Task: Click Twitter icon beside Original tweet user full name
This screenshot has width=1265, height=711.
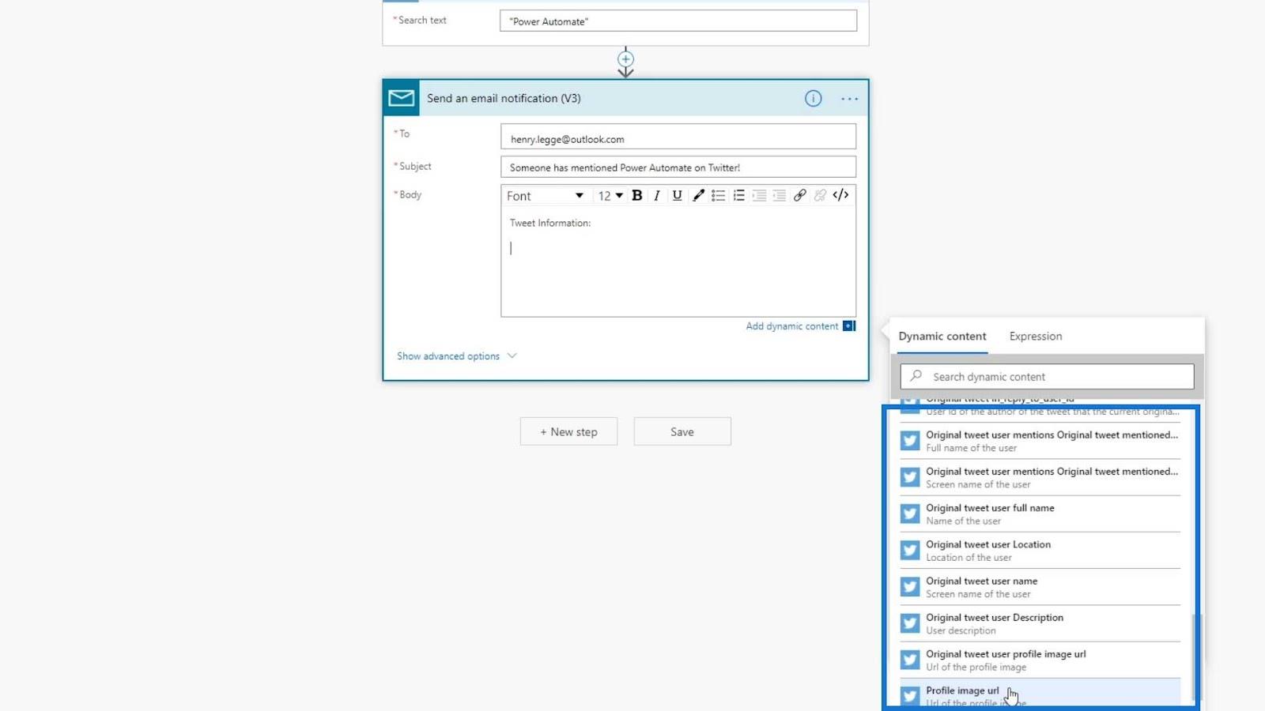Action: tap(910, 514)
